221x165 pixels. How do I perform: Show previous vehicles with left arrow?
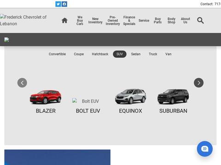click(22, 83)
